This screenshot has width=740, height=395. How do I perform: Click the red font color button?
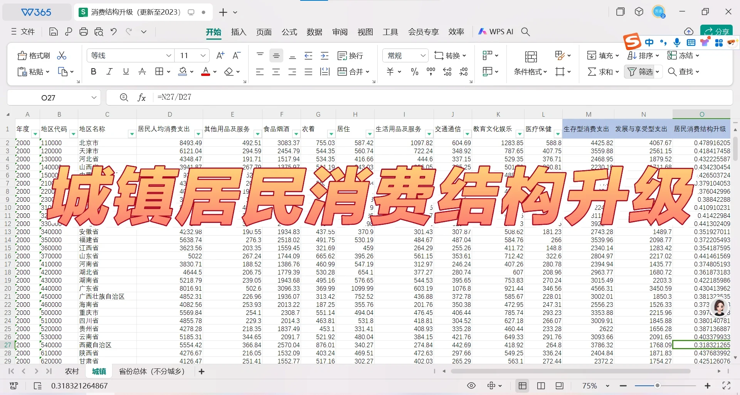pyautogui.click(x=206, y=72)
